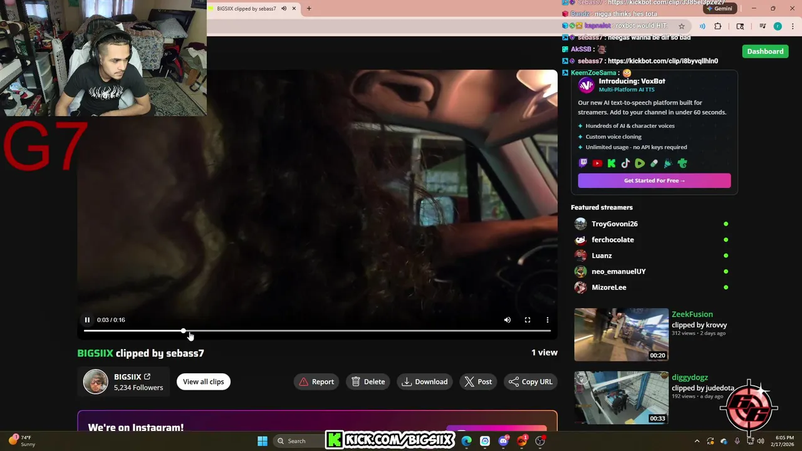
Task: Bookmark this page with star icon
Action: (x=682, y=26)
